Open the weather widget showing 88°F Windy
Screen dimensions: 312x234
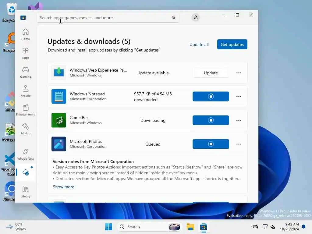point(16,227)
